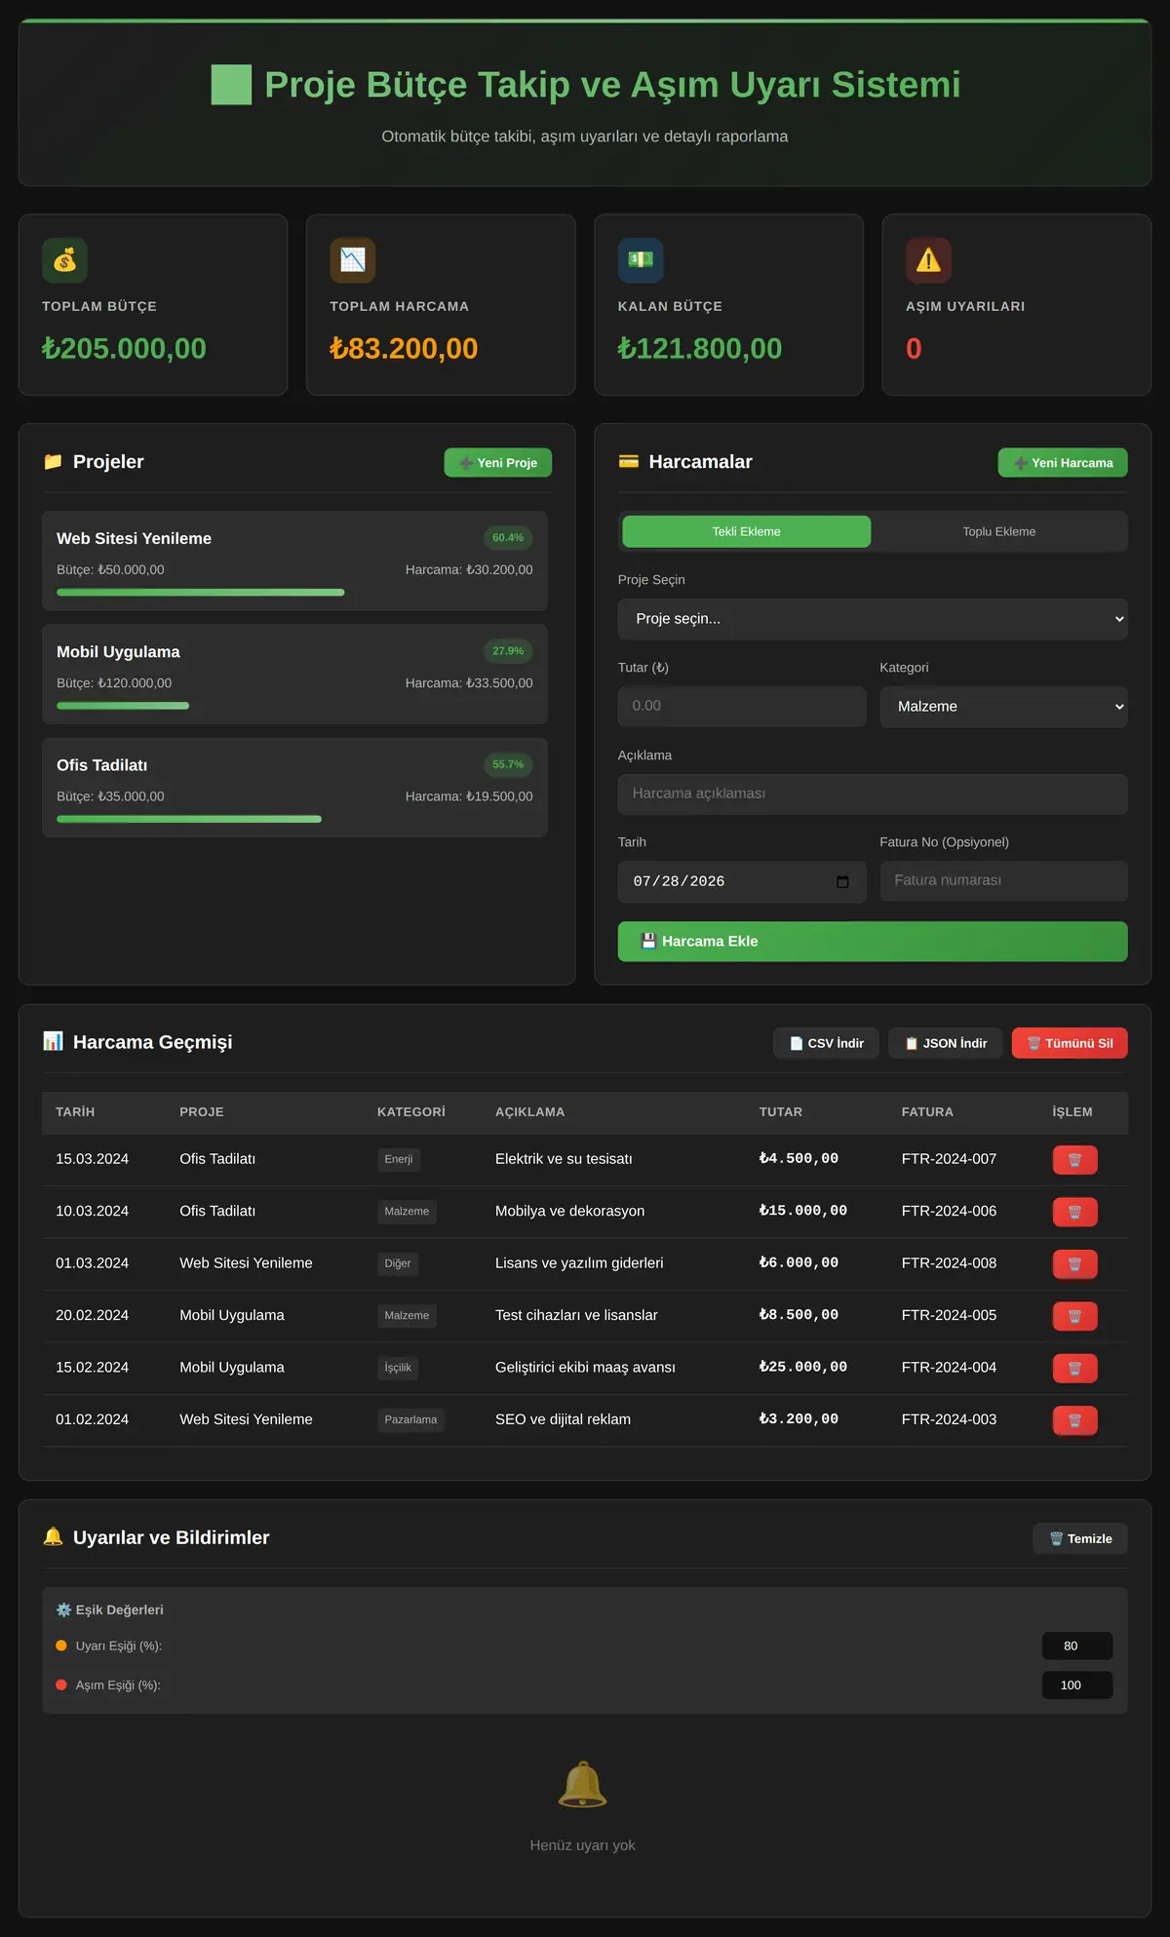Download expenses with CSV İndir
The width and height of the screenshot is (1170, 1937).
point(826,1043)
